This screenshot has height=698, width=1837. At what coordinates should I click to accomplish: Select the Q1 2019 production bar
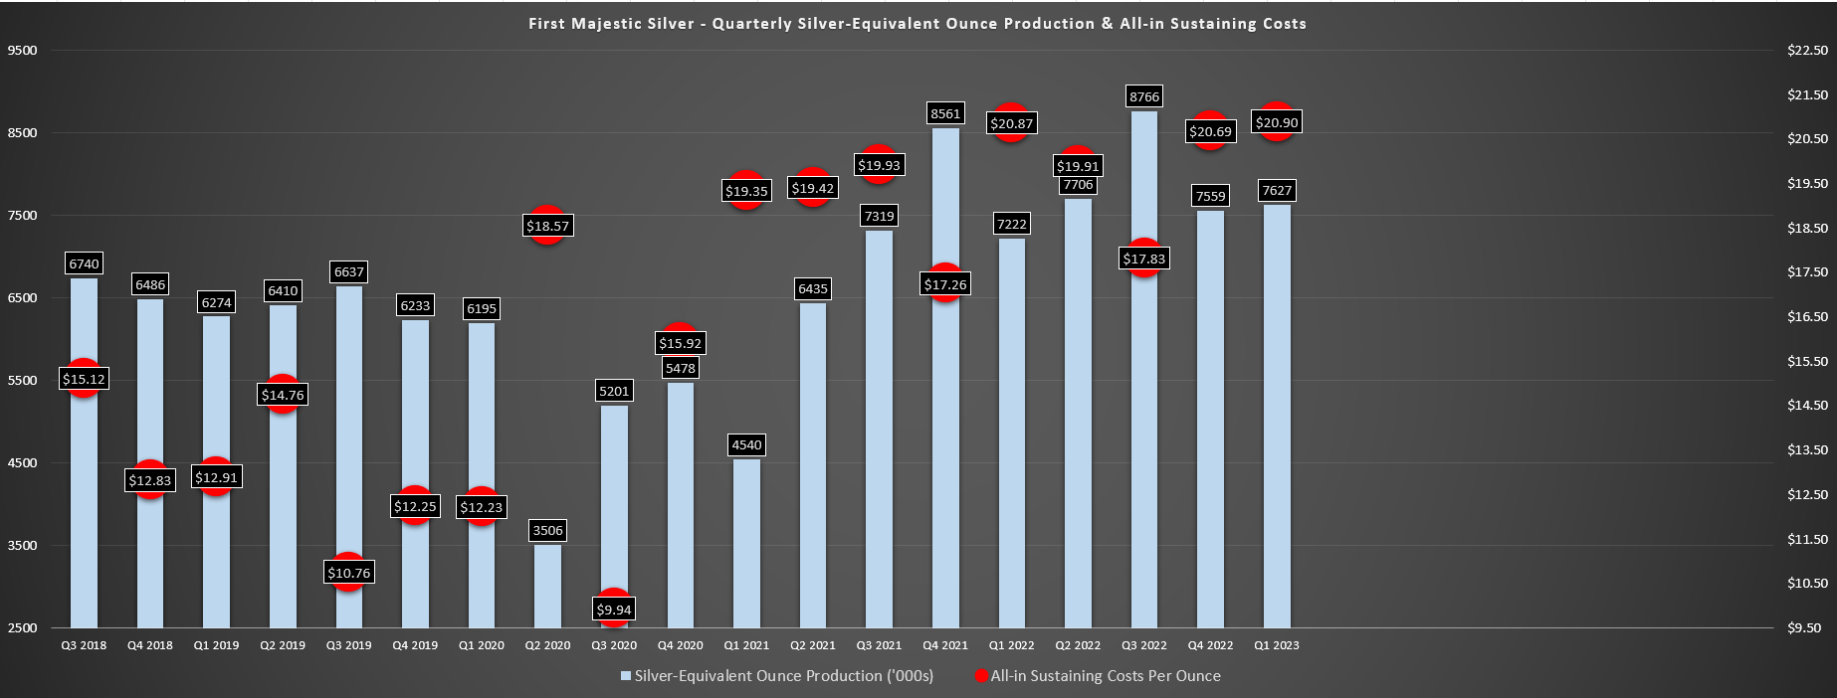click(216, 471)
